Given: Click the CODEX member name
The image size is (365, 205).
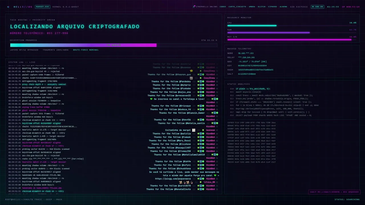Looking at the screenshot, I should [223, 7].
